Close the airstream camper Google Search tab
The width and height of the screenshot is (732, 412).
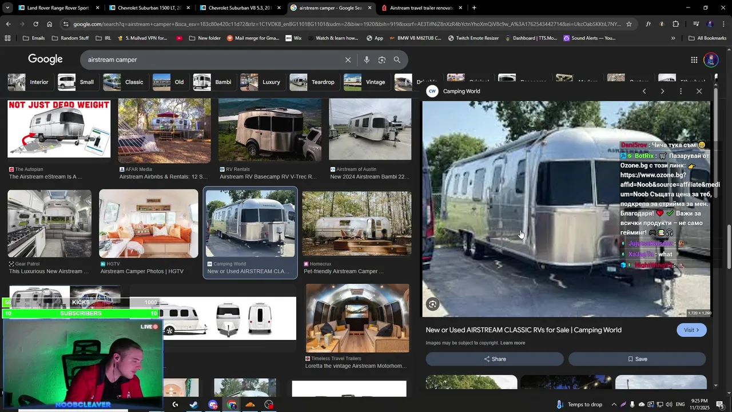[x=369, y=8]
